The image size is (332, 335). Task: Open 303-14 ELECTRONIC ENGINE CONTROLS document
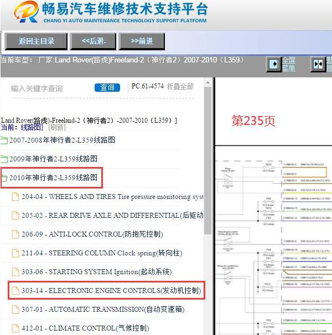pyautogui.click(x=111, y=291)
